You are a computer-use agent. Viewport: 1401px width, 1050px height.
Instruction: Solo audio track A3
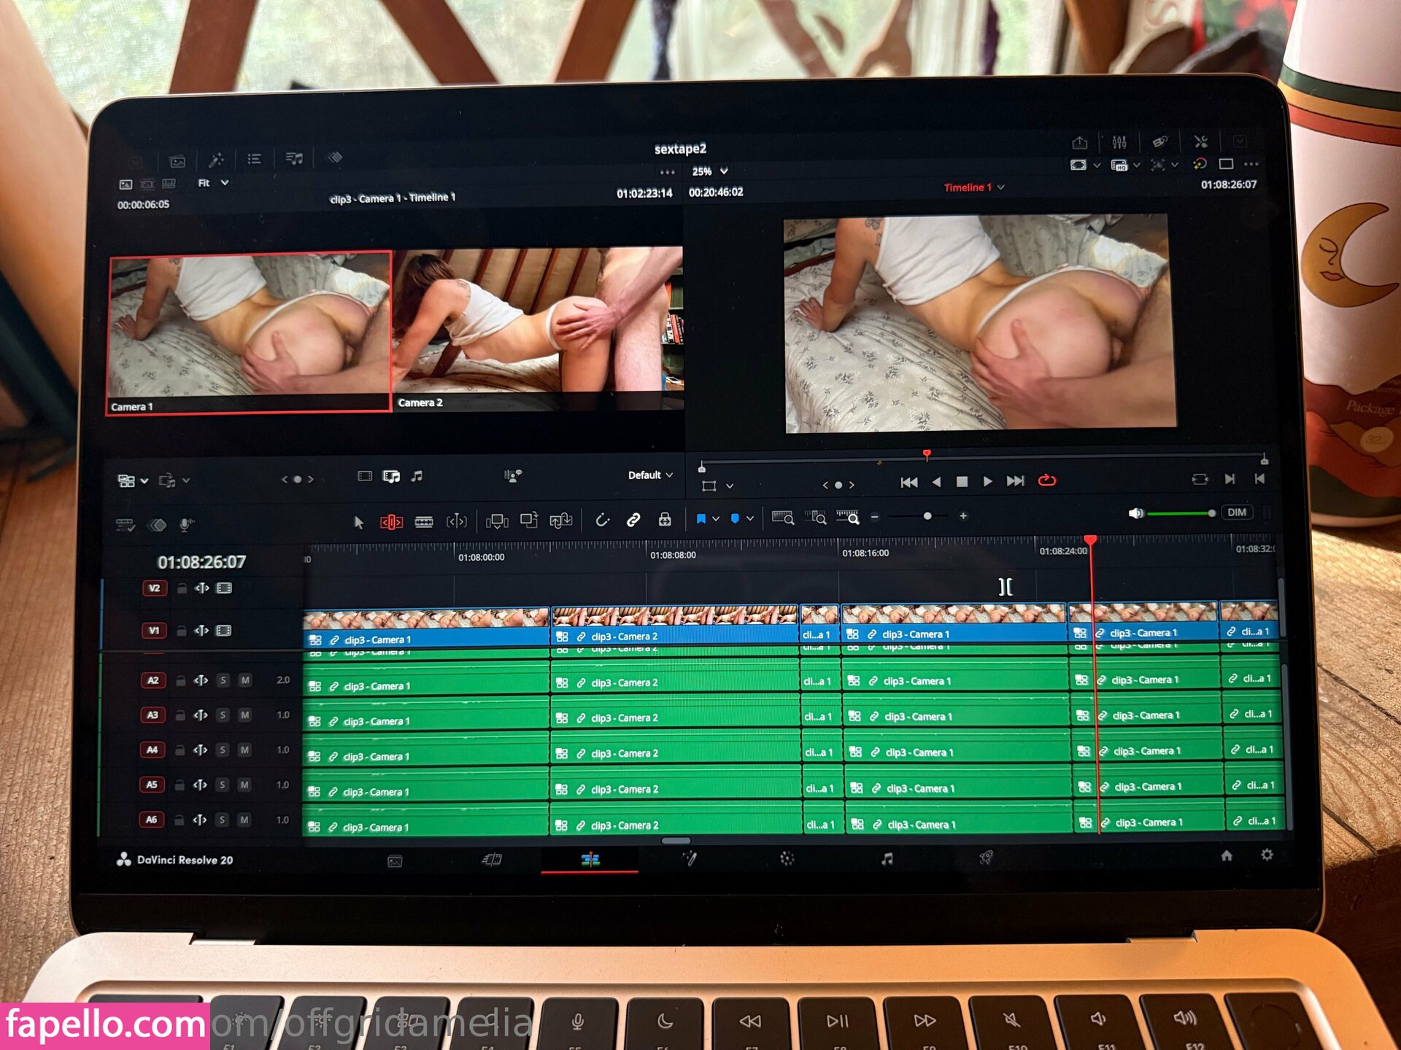(x=223, y=715)
